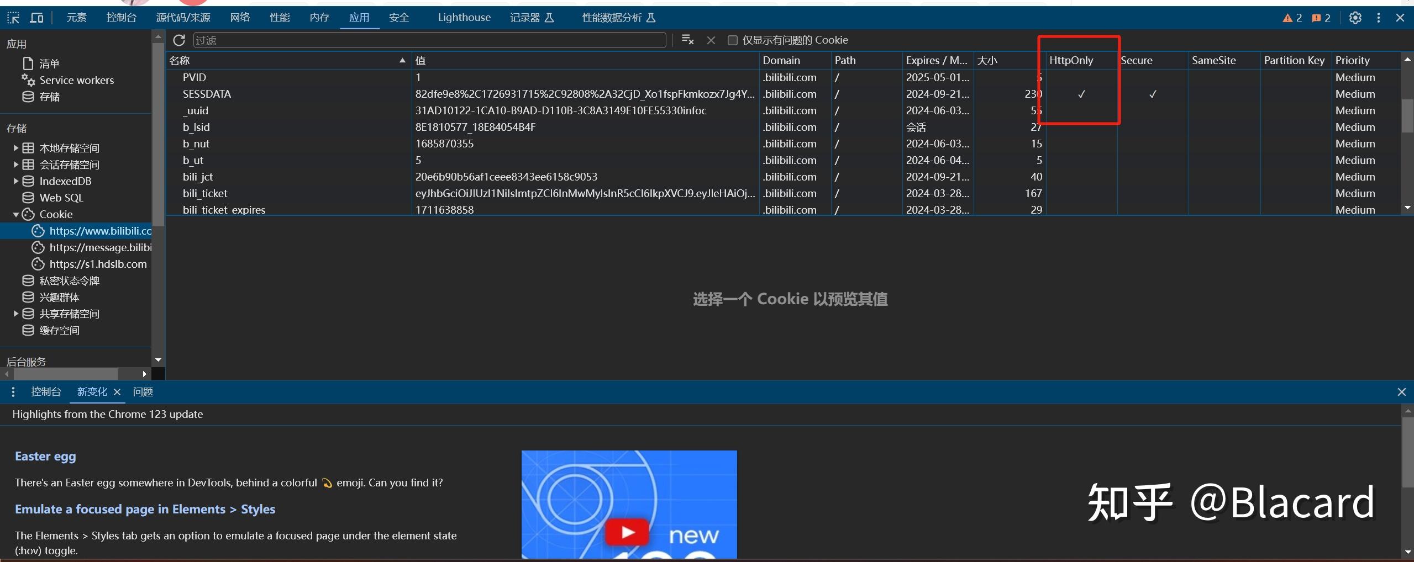Open the DevTools three-dot menu
This screenshot has width=1414, height=562.
1379,18
